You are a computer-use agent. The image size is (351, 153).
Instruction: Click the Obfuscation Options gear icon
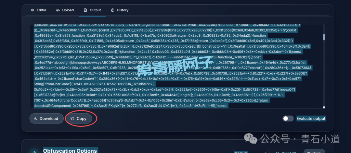click(34, 152)
